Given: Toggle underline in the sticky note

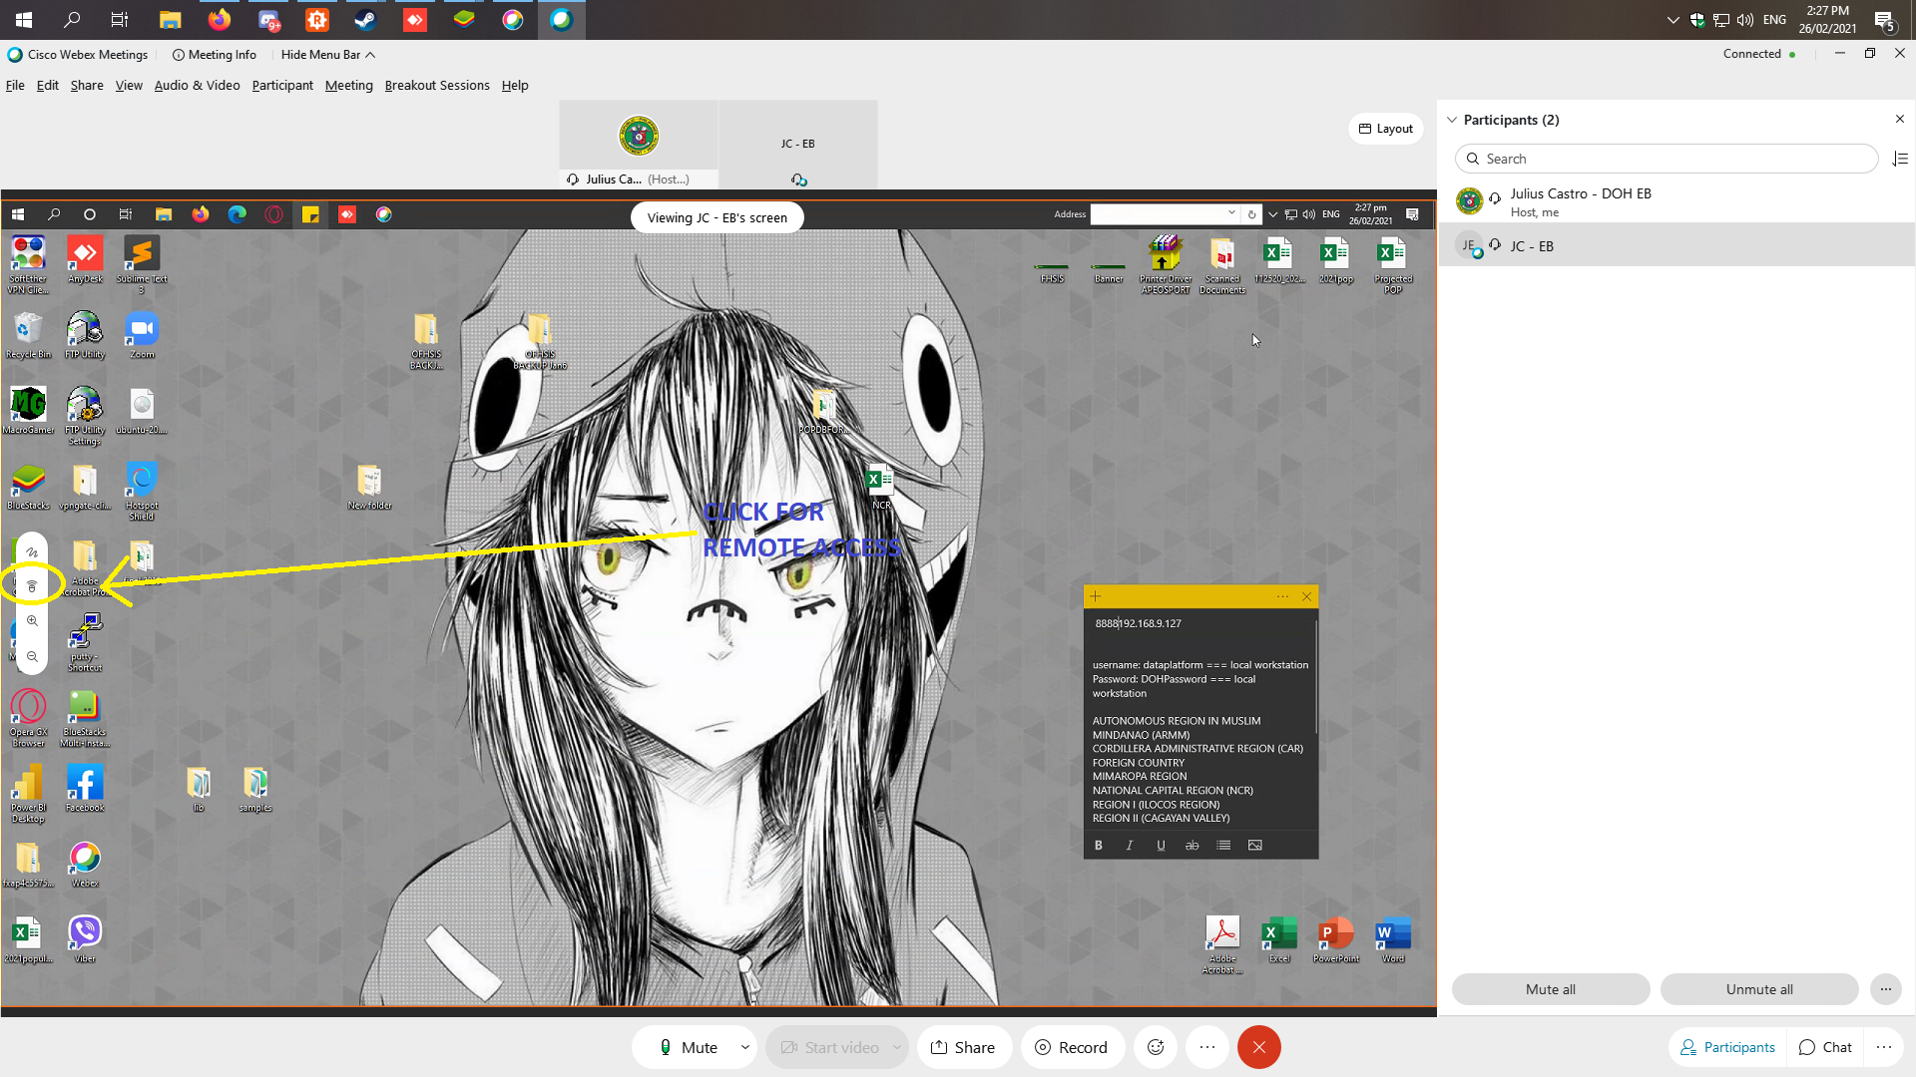Looking at the screenshot, I should click(x=1161, y=846).
